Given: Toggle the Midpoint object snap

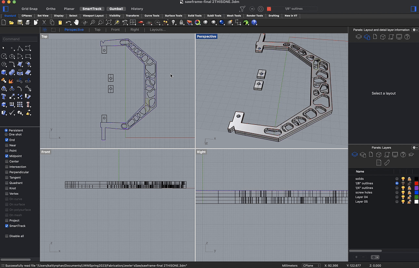Looking at the screenshot, I should 7,156.
